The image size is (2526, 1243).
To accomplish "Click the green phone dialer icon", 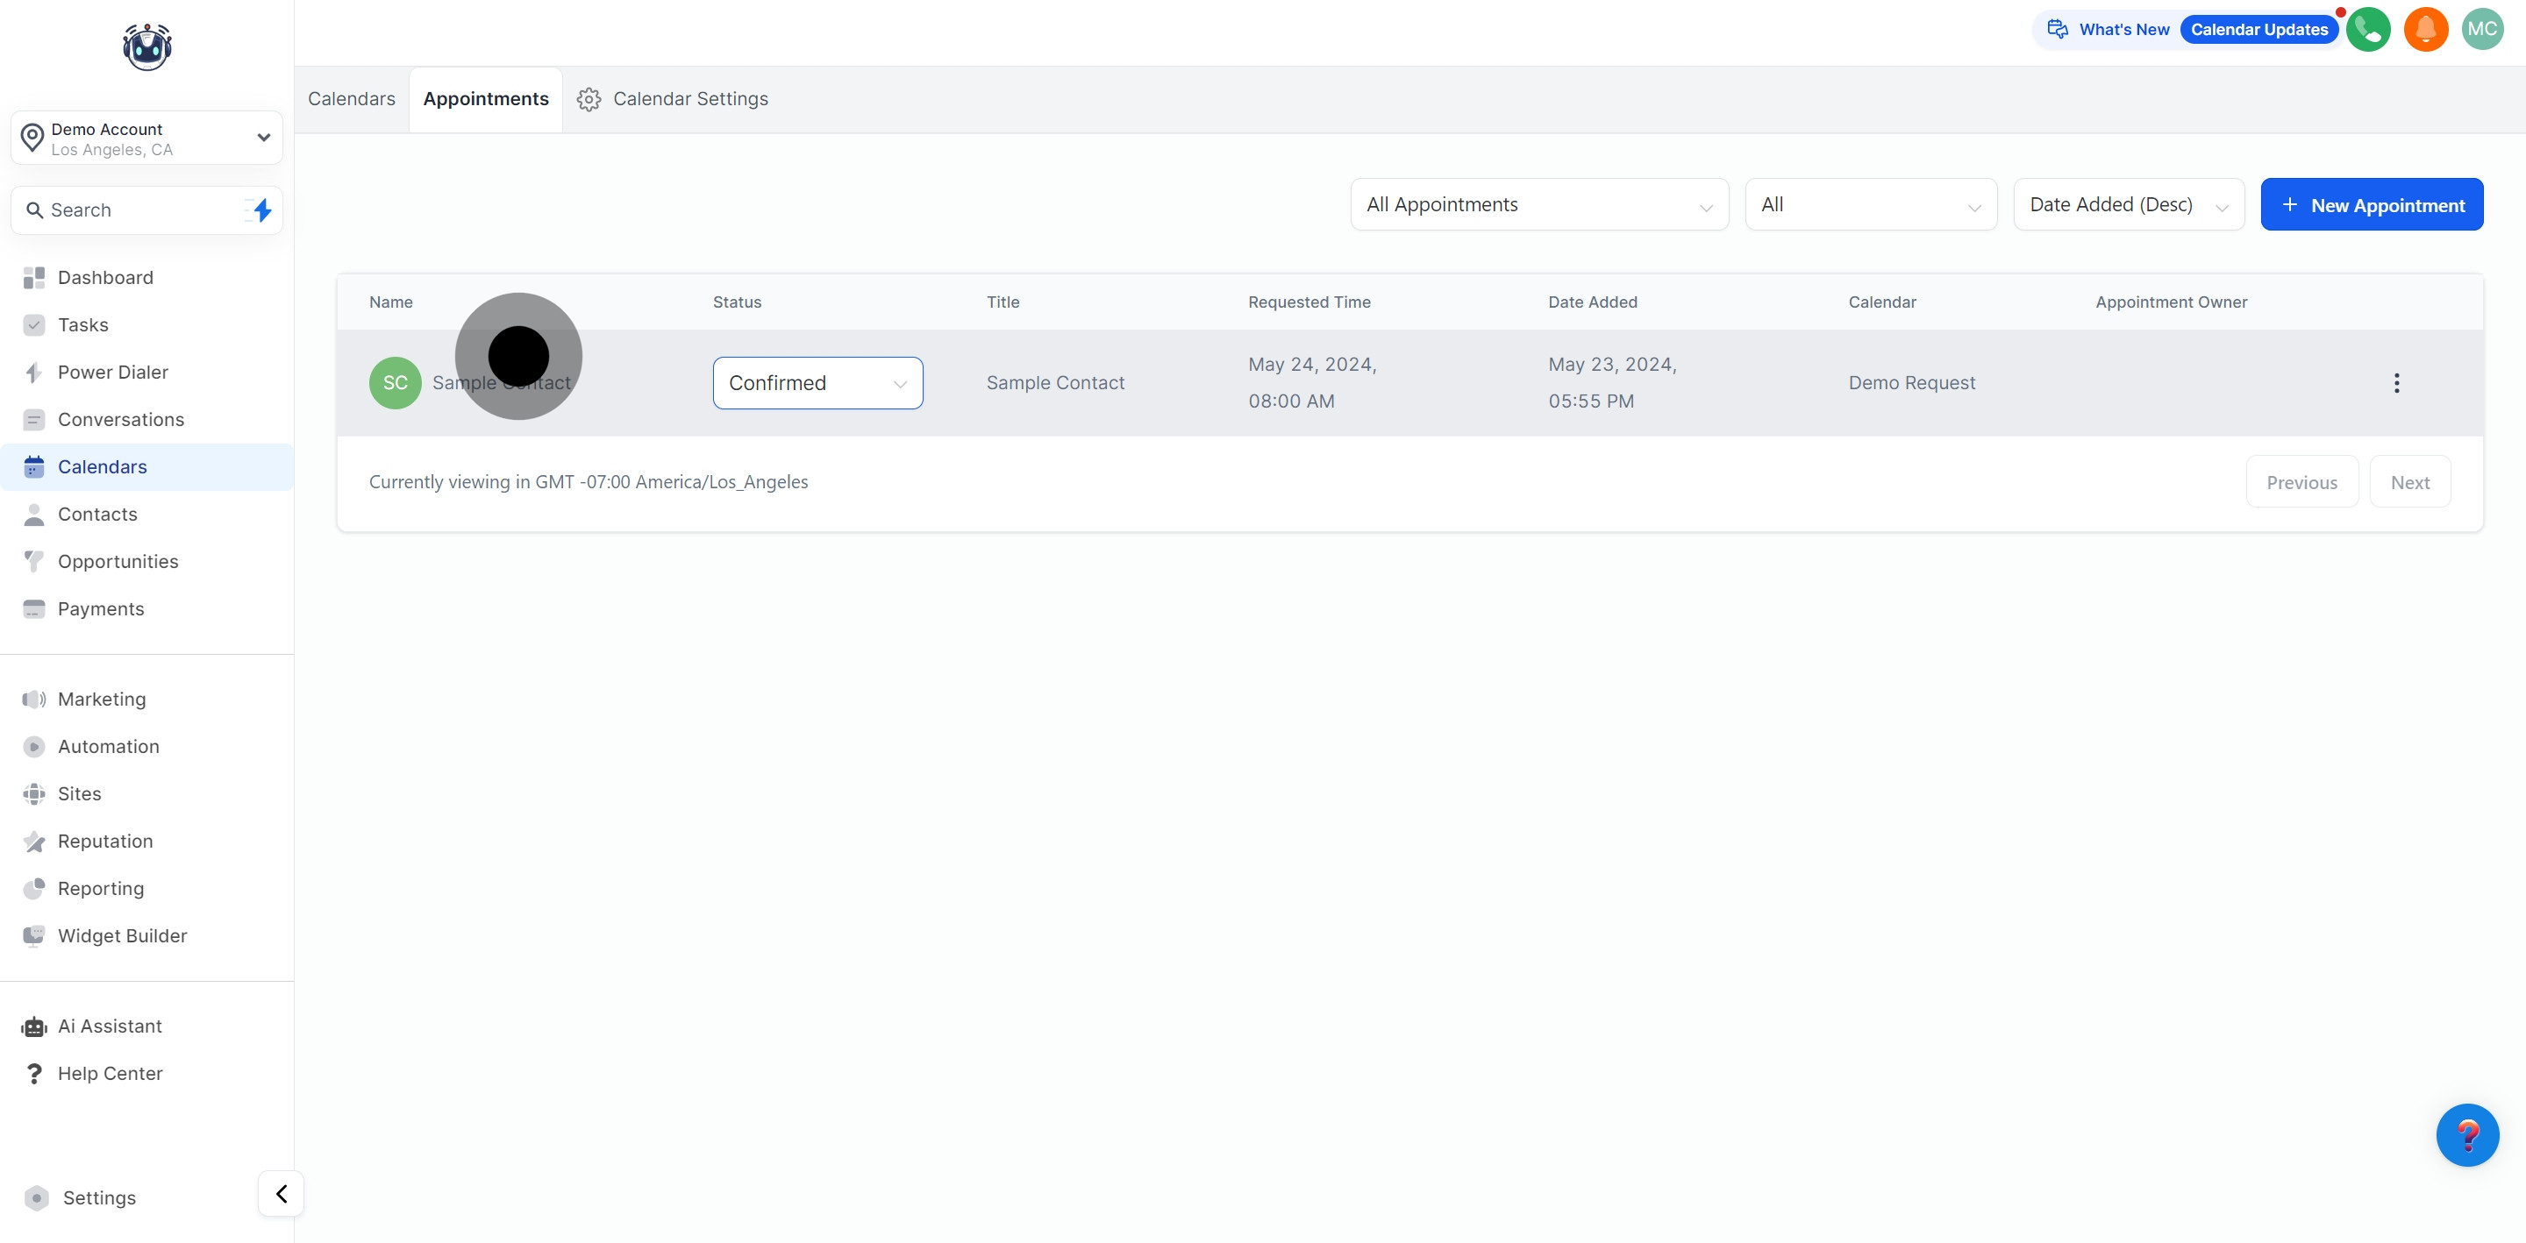I will 2367,30.
